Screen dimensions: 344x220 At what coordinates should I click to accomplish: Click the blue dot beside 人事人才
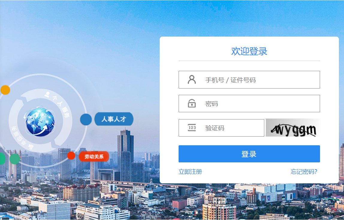click(x=86, y=119)
